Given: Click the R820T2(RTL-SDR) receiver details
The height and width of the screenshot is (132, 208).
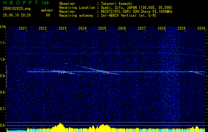Looking at the screenshot, I should 137,12.
